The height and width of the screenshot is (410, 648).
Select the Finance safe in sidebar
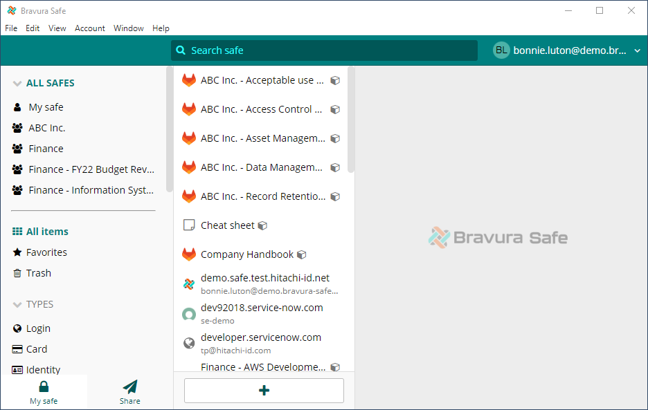[x=46, y=149]
